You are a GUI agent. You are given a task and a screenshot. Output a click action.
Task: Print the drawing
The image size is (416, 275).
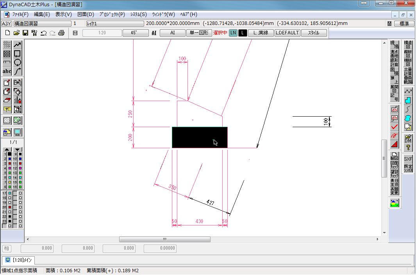(61, 33)
